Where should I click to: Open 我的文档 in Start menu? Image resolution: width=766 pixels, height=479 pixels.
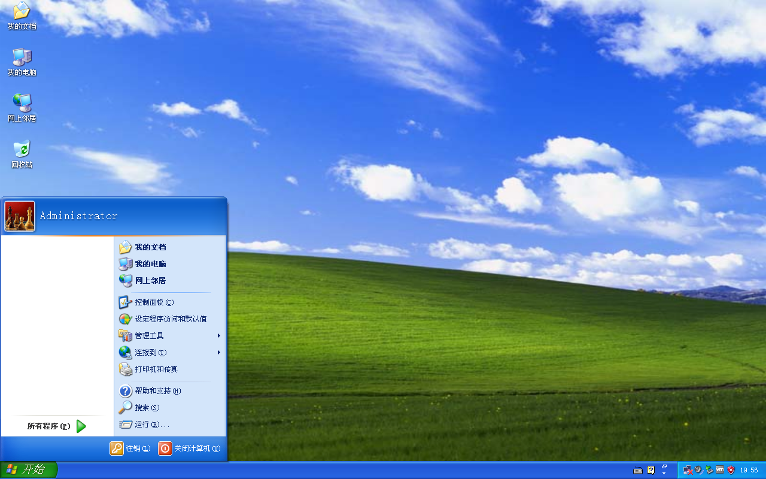(x=170, y=247)
